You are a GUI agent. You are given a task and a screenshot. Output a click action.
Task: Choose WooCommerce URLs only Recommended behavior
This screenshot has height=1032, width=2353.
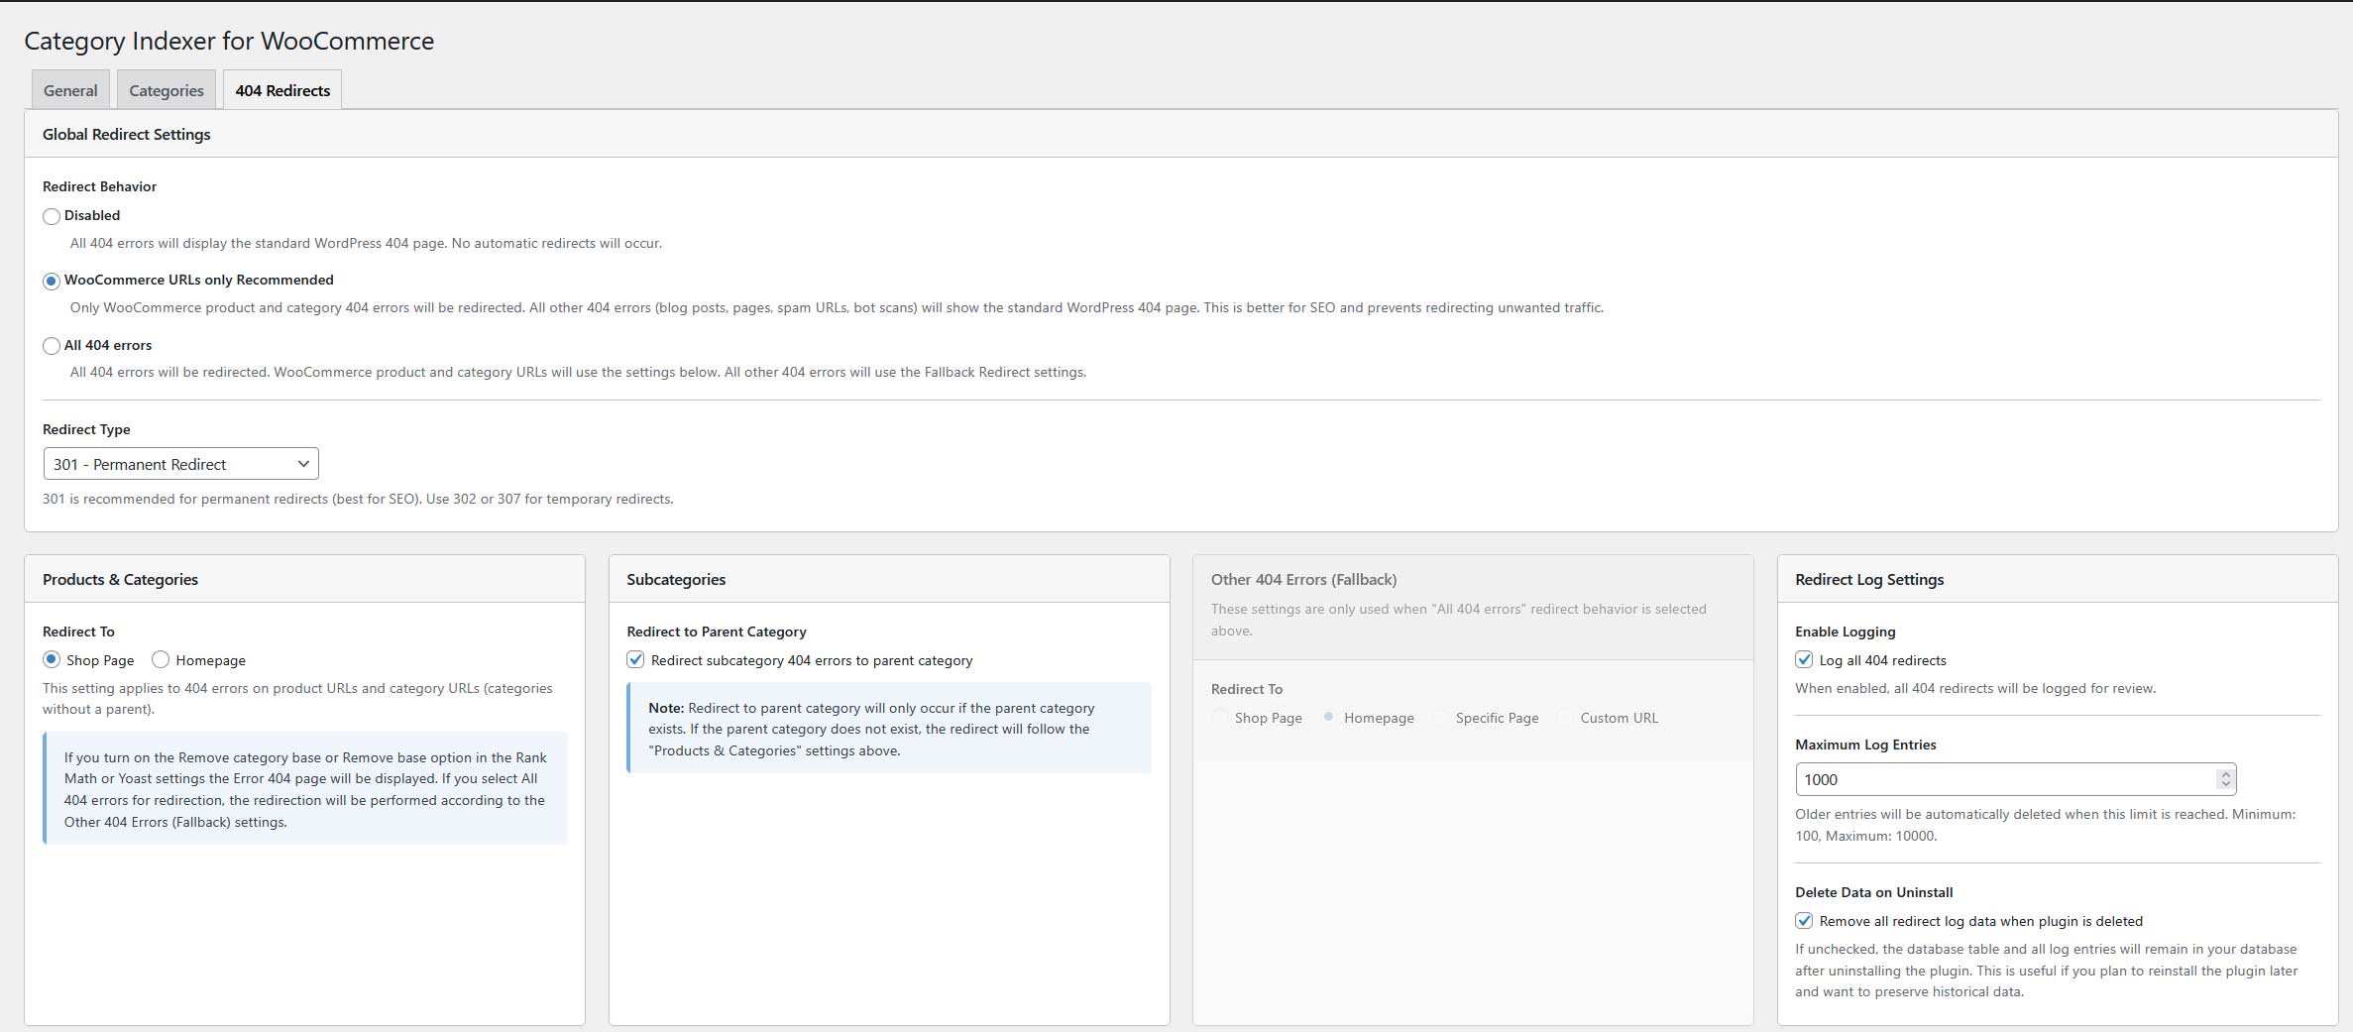pos(51,281)
